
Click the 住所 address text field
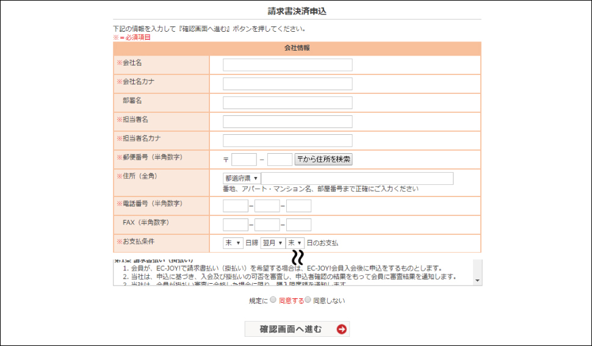click(357, 178)
